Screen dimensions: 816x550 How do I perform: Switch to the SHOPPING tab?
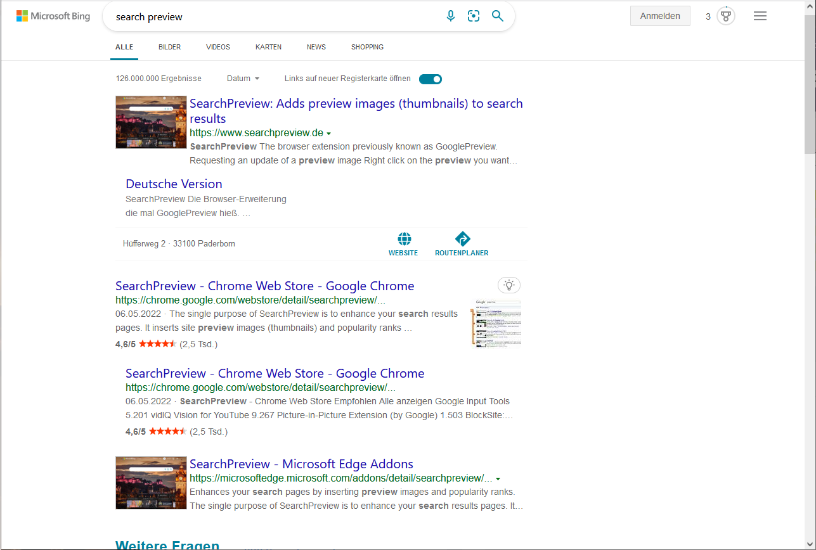click(368, 47)
